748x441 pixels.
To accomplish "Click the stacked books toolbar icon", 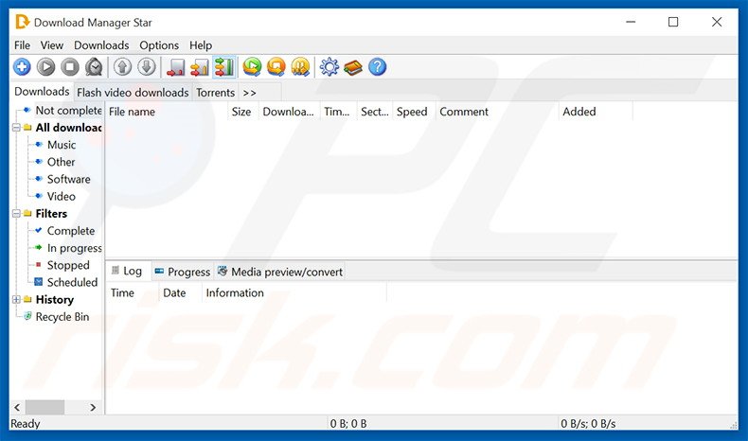I will pyautogui.click(x=353, y=68).
